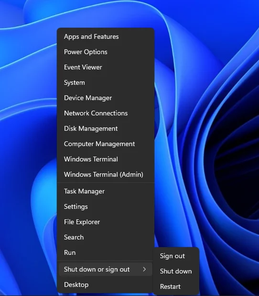The width and height of the screenshot is (259, 296).
Task: Select Shut down in the submenu
Action: (x=176, y=271)
